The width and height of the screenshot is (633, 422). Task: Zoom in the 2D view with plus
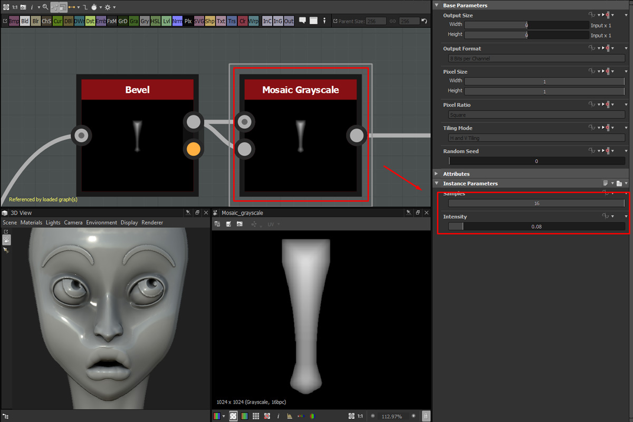click(x=413, y=416)
